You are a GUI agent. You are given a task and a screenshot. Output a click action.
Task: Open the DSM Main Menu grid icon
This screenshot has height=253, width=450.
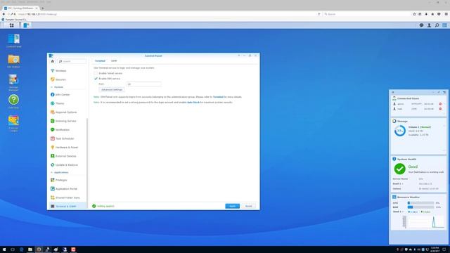click(x=11, y=25)
